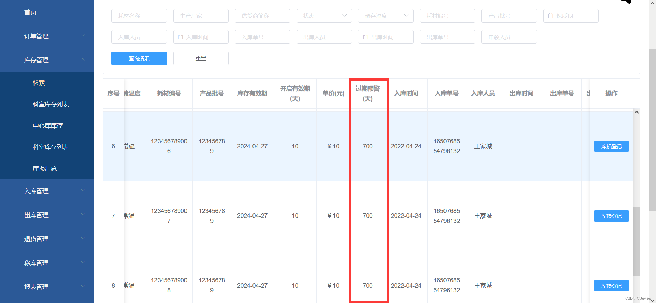
Task: Open the 入库时间 date picker
Action: coord(201,37)
